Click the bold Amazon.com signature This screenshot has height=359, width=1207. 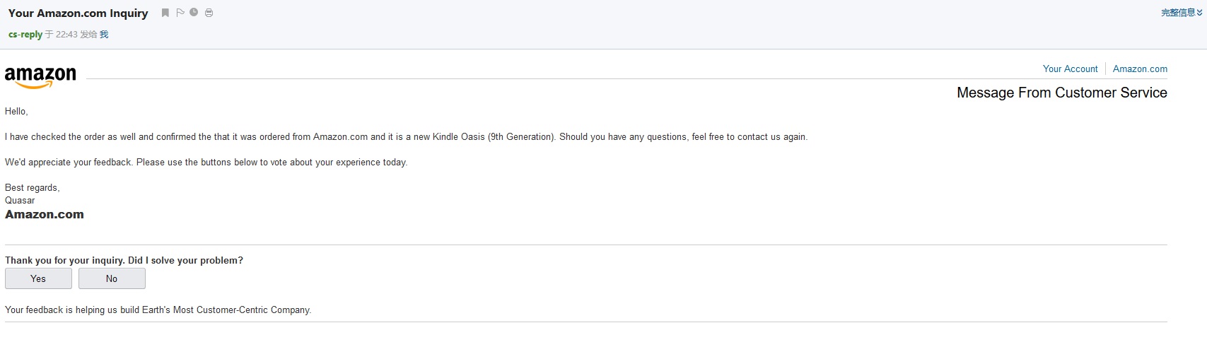point(45,215)
